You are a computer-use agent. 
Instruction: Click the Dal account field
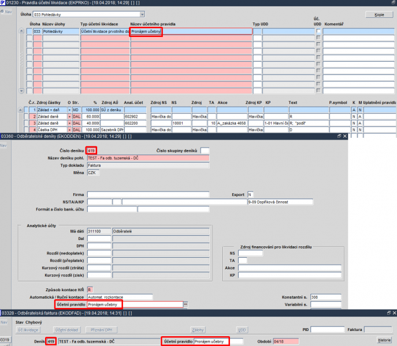99,239
